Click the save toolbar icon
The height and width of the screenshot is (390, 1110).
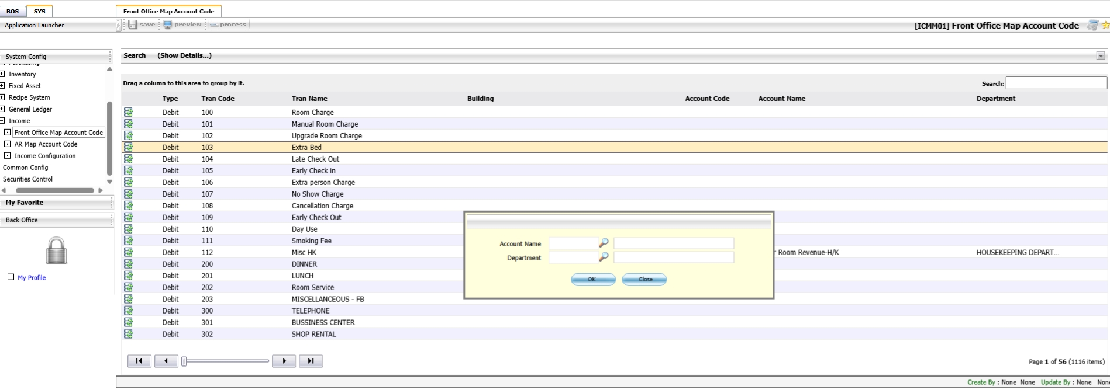(133, 25)
